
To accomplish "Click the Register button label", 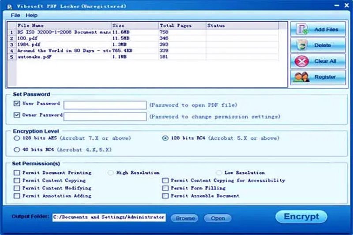I will tap(325, 77).
